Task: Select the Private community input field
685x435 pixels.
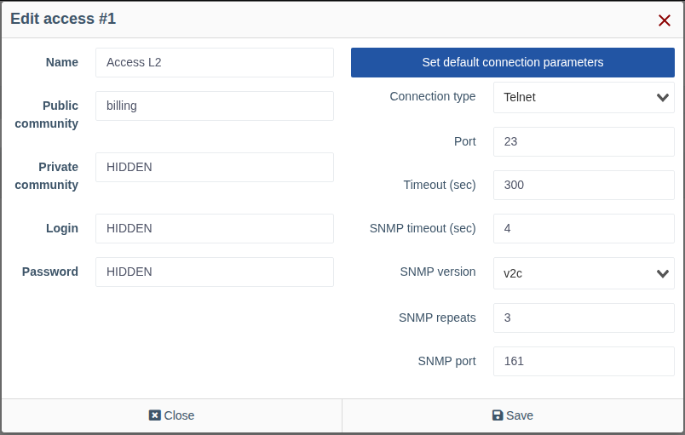Action: [215, 167]
